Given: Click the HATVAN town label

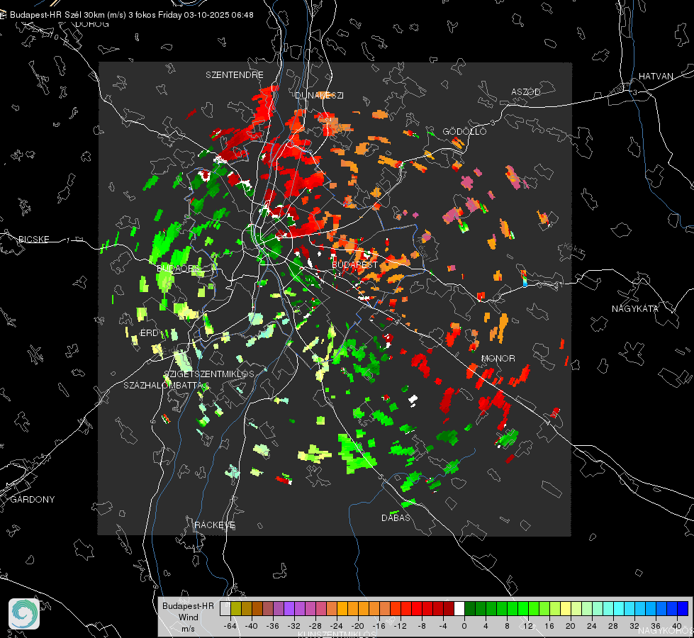Looking at the screenshot, I should [x=656, y=76].
